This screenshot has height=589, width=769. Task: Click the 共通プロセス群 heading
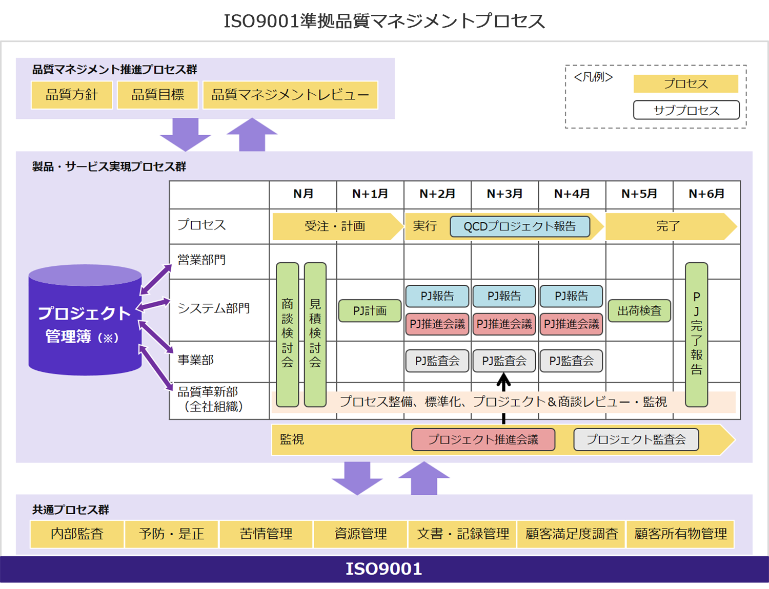click(x=71, y=510)
